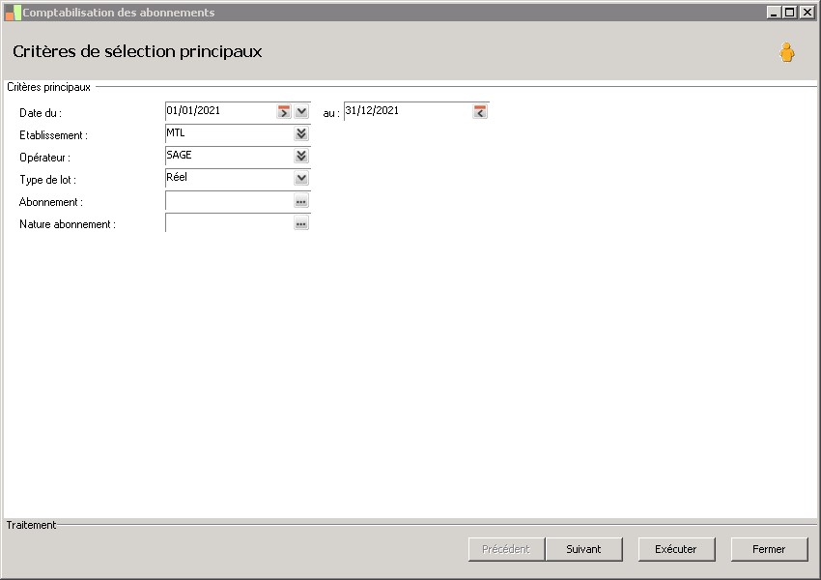Click the Critères de sélection principaux heading
821x580 pixels.
tap(137, 51)
